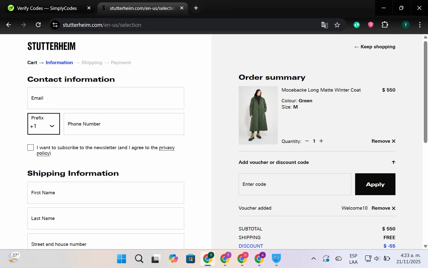Screen dimensions: 428x268
Task: Click the First Name field
Action: (106, 193)
